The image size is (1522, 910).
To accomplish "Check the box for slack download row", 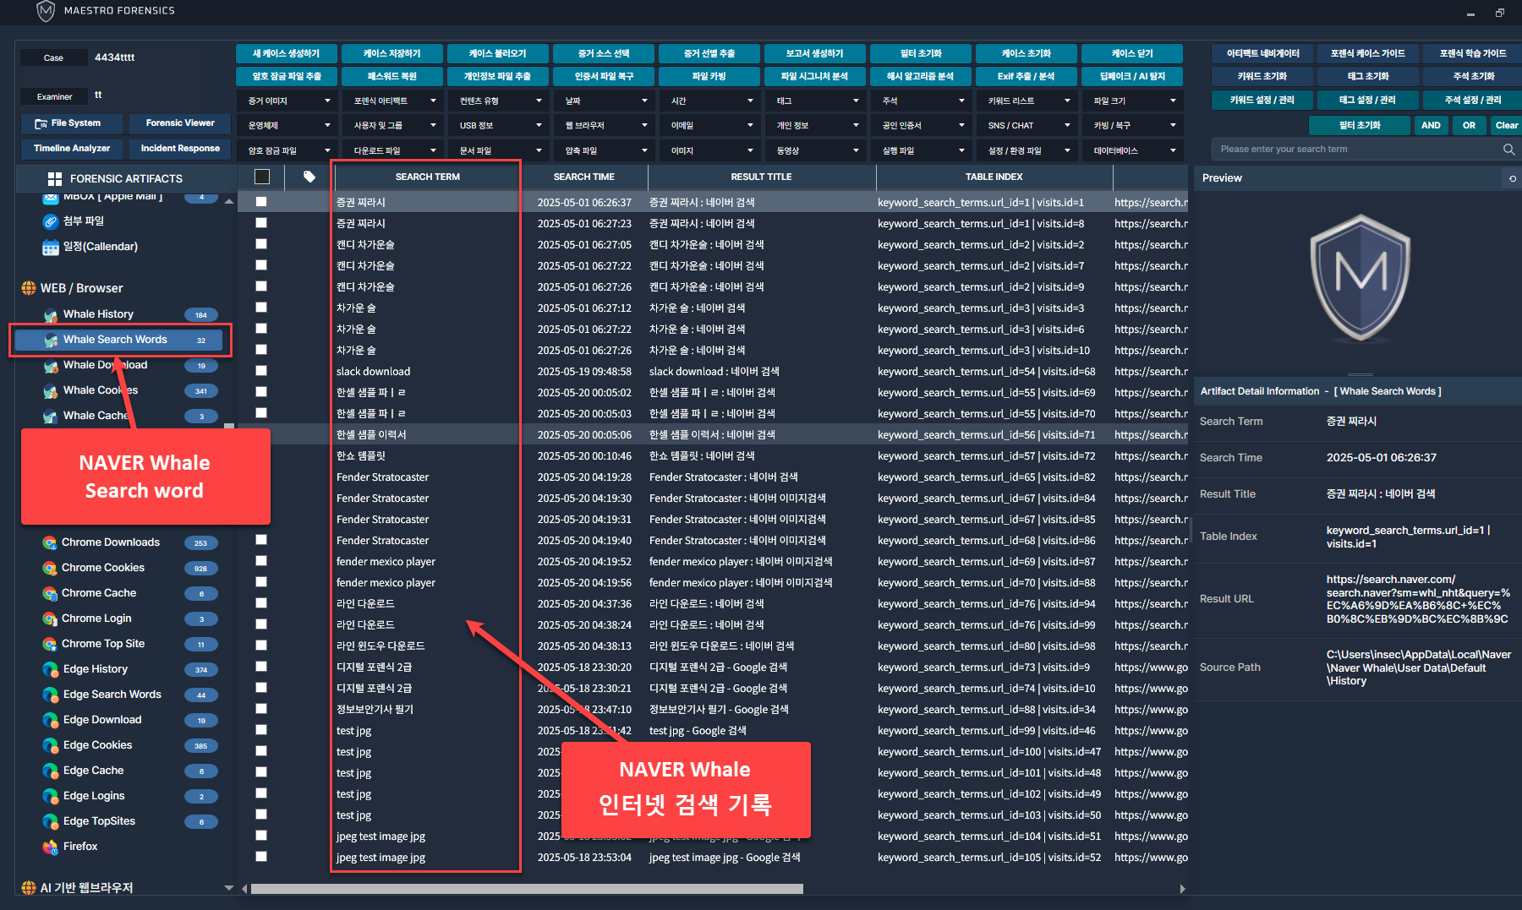I will pyautogui.click(x=261, y=371).
